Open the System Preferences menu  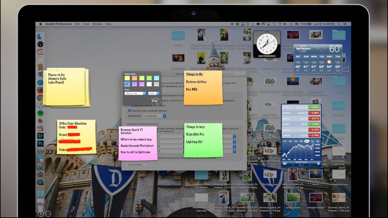(x=59, y=24)
